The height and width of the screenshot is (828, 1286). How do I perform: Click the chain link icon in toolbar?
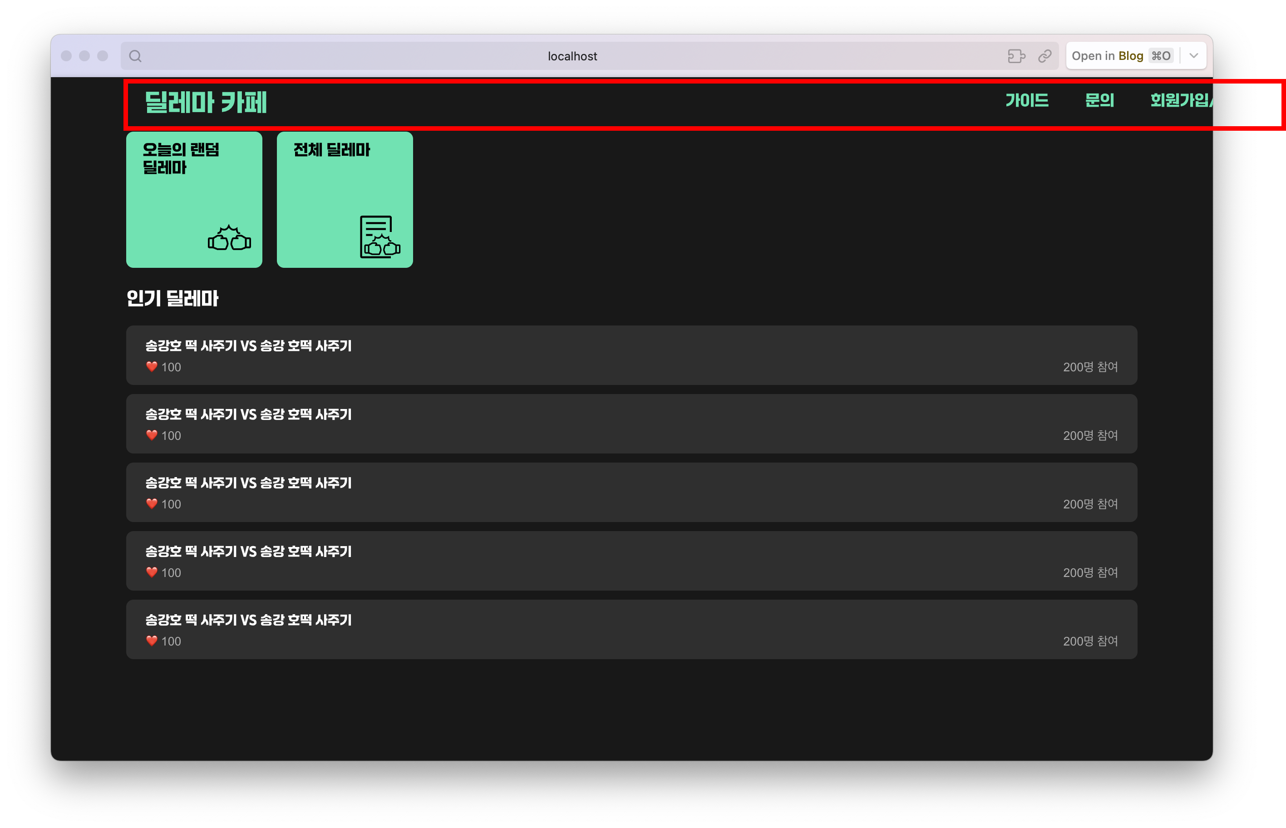click(1045, 56)
